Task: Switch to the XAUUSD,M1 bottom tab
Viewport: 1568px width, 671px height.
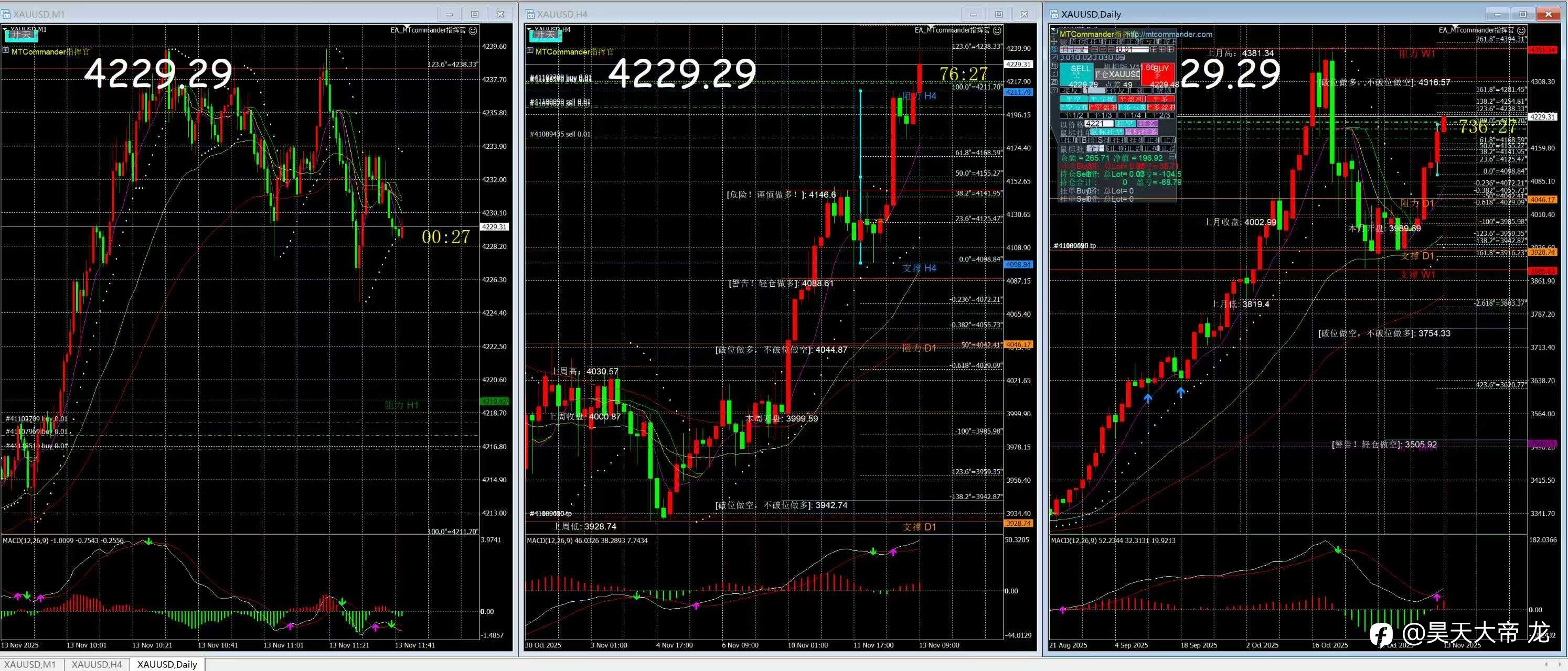Action: click(x=30, y=664)
